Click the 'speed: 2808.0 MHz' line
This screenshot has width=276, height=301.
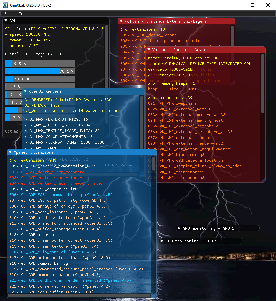pos(27,34)
